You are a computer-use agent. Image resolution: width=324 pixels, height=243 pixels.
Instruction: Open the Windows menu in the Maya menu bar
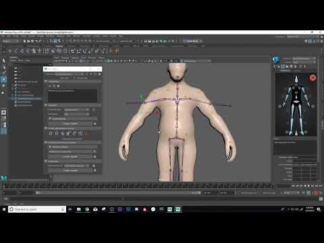click(x=50, y=36)
